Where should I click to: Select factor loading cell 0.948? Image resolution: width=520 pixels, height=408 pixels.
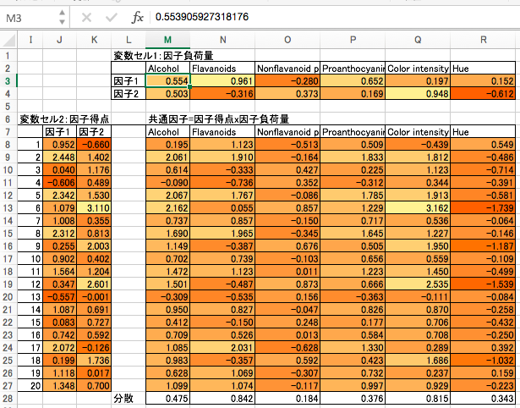418,94
